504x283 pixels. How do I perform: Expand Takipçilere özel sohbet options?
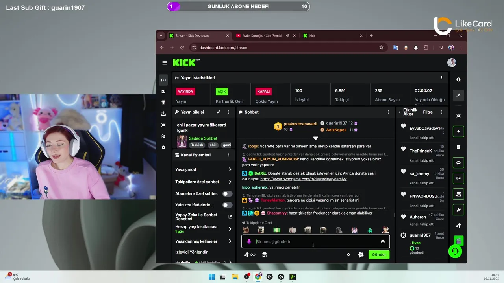(230, 182)
